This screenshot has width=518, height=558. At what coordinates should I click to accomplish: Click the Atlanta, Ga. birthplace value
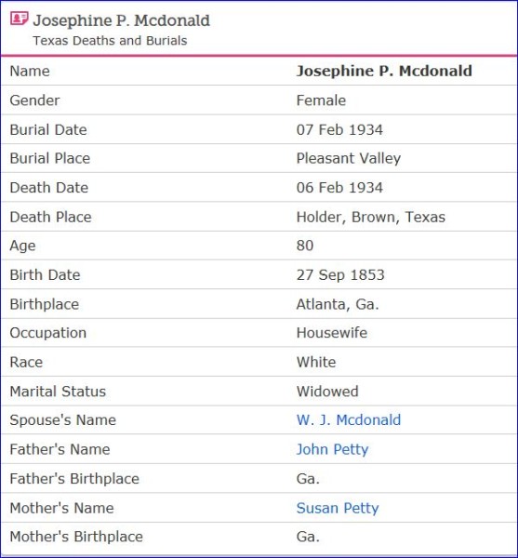[x=338, y=305]
